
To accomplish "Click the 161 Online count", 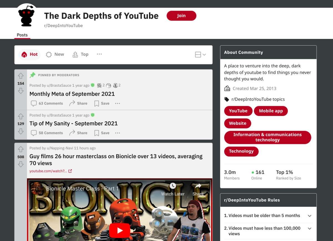I will (258, 175).
